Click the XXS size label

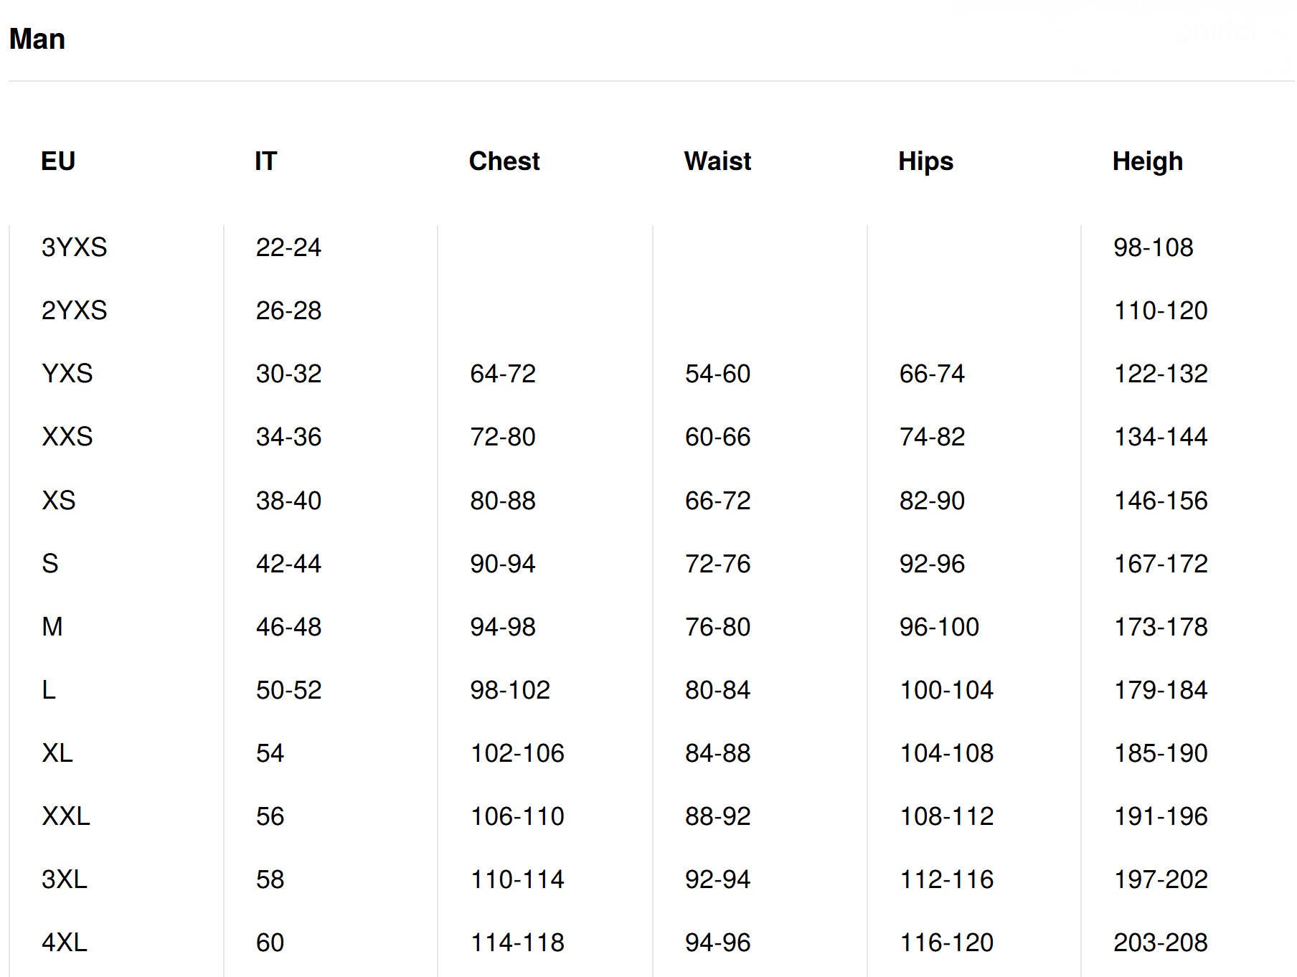67,437
